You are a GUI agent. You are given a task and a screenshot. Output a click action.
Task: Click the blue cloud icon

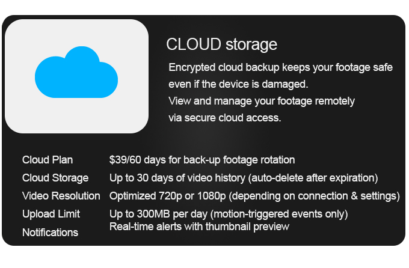[76, 73]
